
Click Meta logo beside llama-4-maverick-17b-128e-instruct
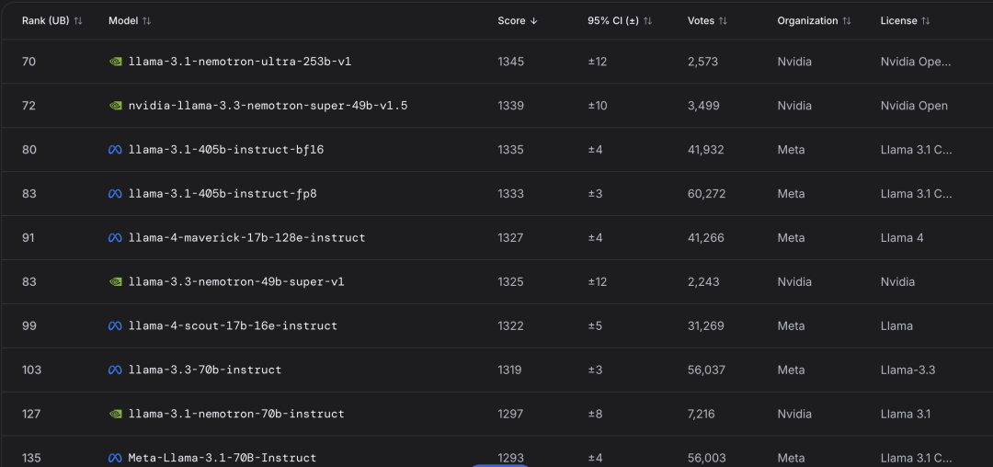[115, 238]
